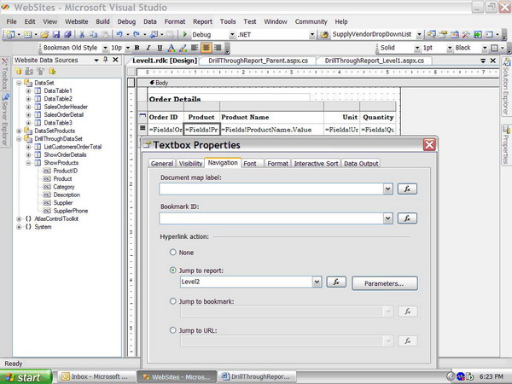Close the Textbox Properties dialog

429,144
